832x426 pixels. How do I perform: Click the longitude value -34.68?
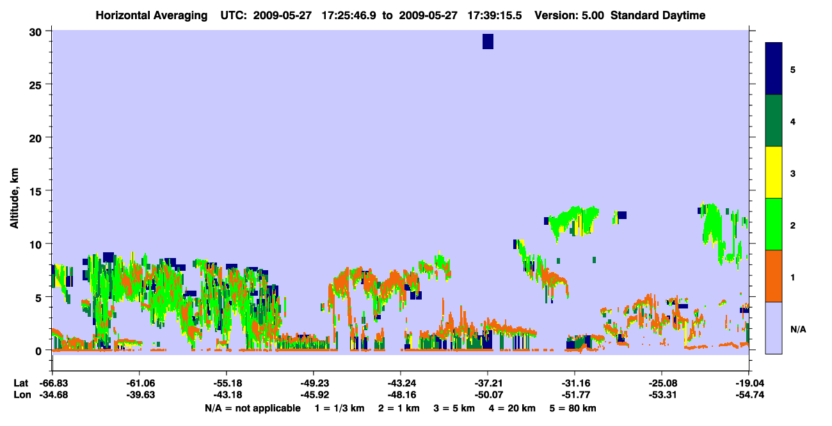click(52, 395)
